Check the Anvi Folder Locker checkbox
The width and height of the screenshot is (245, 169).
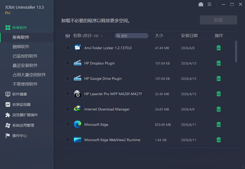point(67,47)
